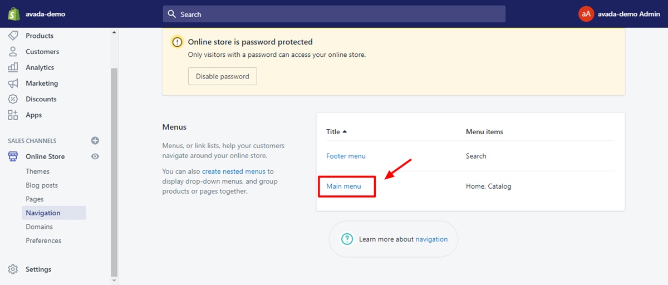
Task: Click the Customers person icon
Action: point(13,51)
